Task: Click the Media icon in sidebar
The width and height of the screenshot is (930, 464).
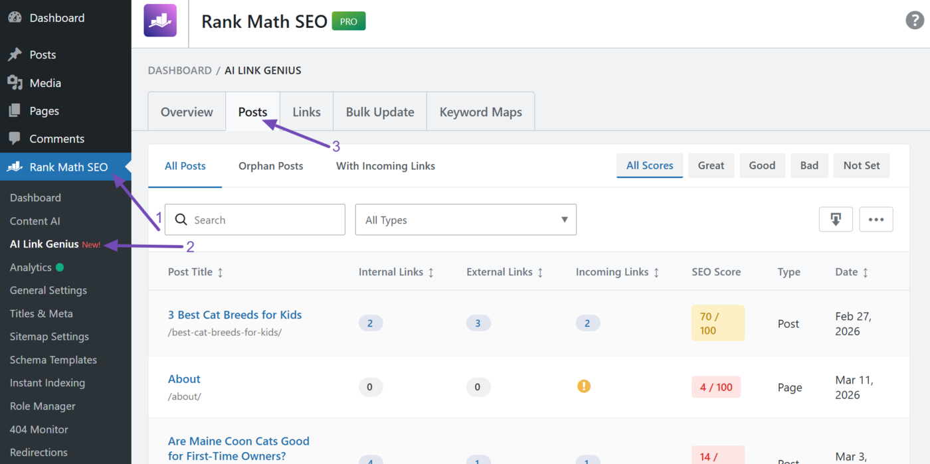Action: pyautogui.click(x=15, y=83)
